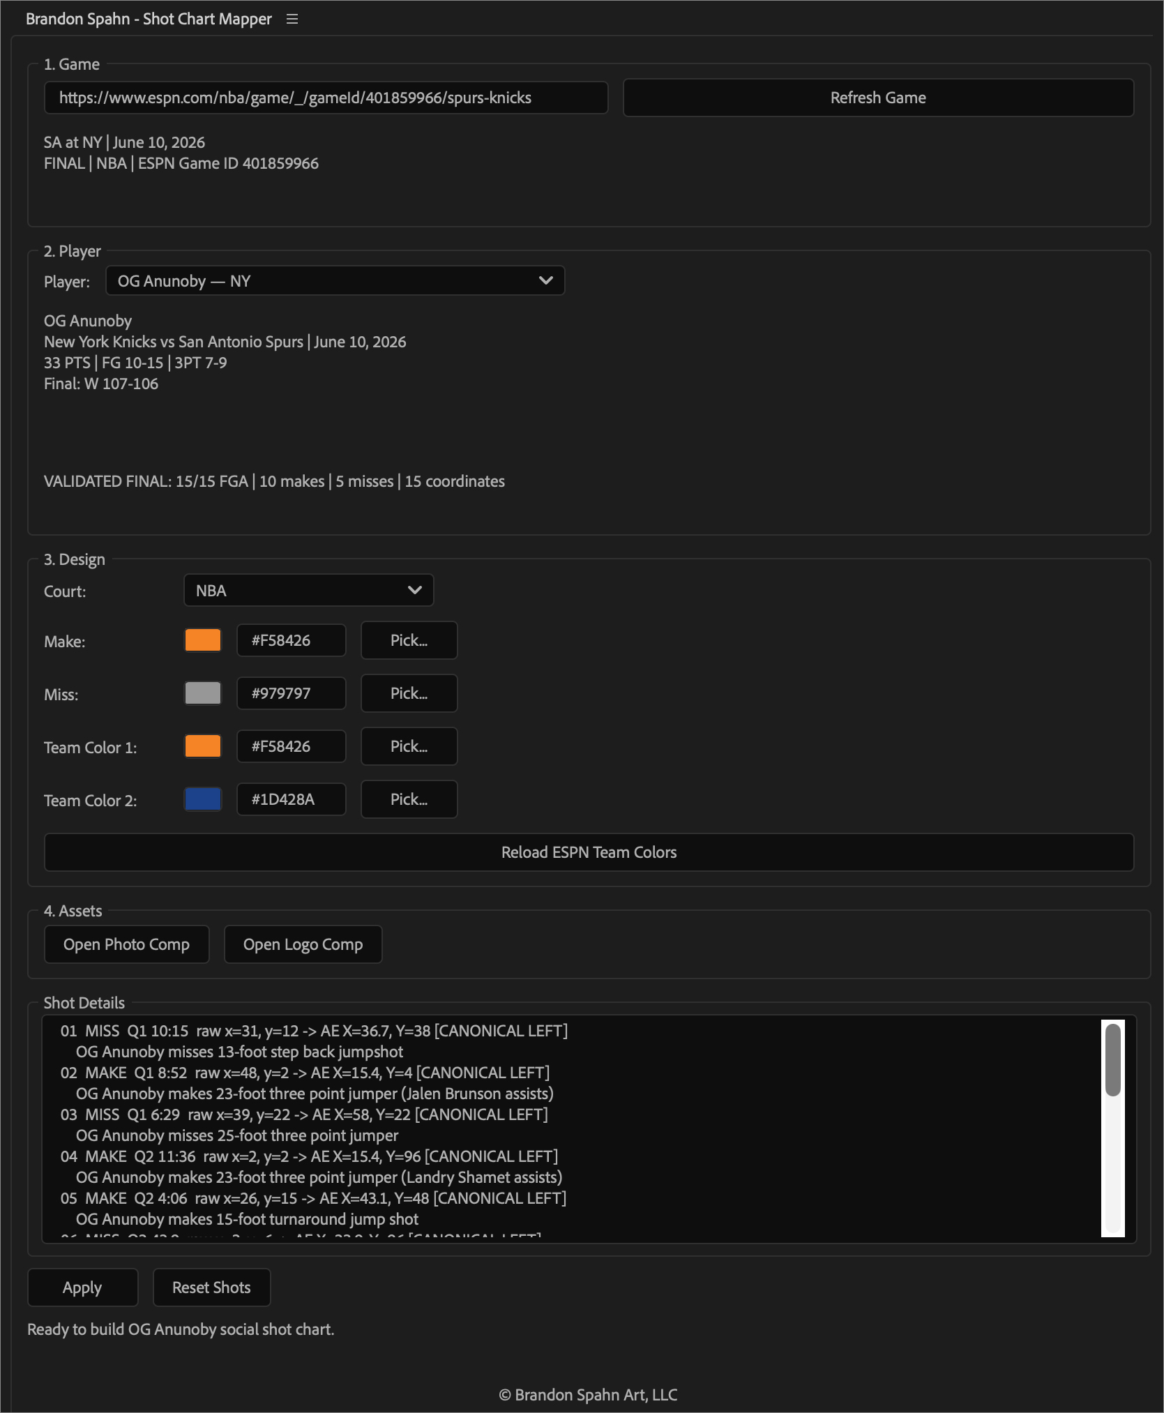Click Reload ESPN Team Colors button

pos(589,852)
